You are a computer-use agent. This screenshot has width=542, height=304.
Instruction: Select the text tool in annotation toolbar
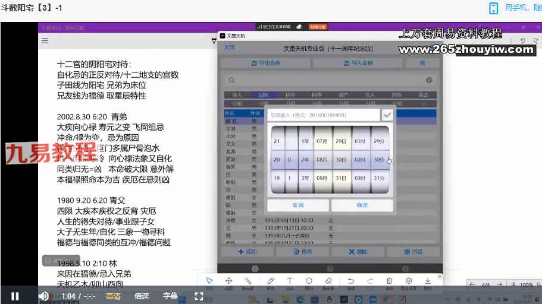[290, 281]
